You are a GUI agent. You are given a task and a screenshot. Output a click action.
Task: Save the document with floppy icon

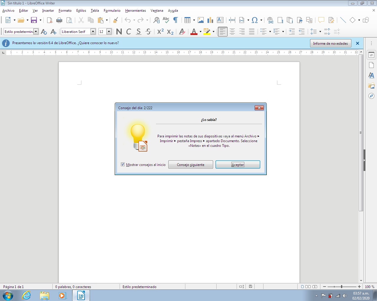coord(34,20)
